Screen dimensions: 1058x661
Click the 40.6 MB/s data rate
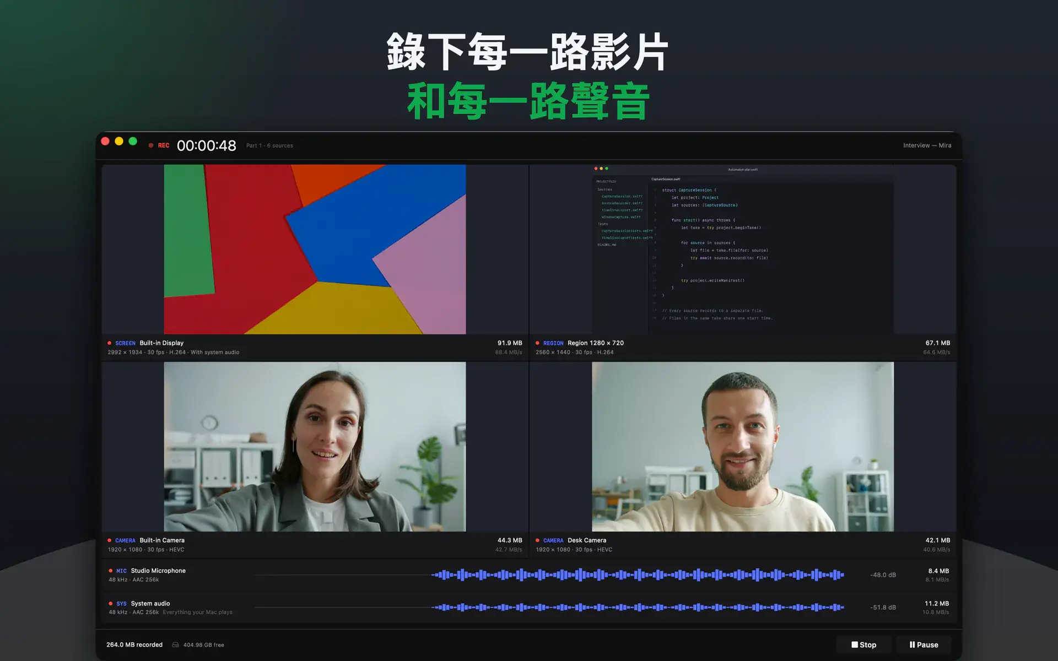pyautogui.click(x=937, y=549)
